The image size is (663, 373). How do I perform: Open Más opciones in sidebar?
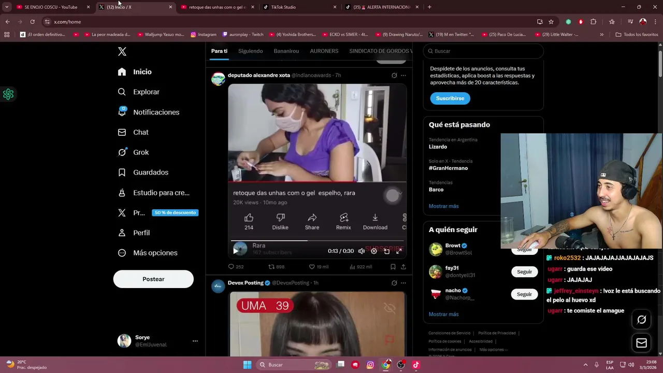pyautogui.click(x=148, y=253)
